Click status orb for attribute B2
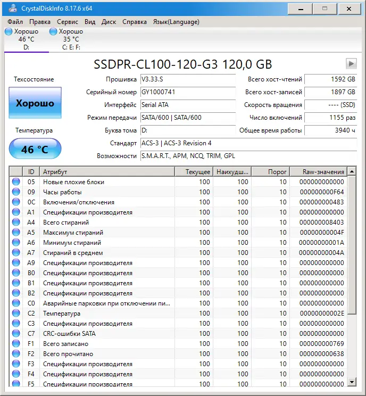The image size is (366, 396). click(x=16, y=293)
